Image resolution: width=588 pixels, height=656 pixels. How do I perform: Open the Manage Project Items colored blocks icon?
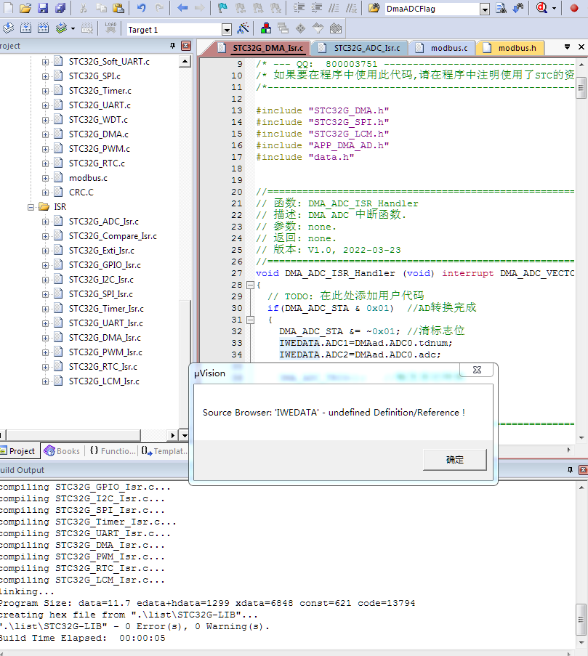point(266,28)
